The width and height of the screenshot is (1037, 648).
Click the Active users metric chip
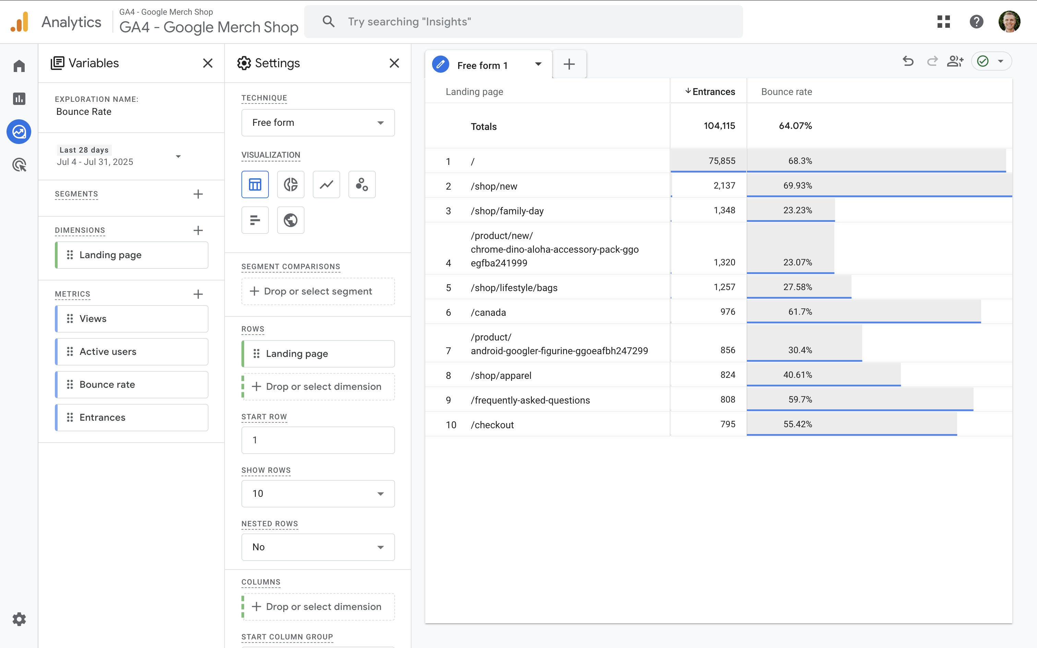132,352
